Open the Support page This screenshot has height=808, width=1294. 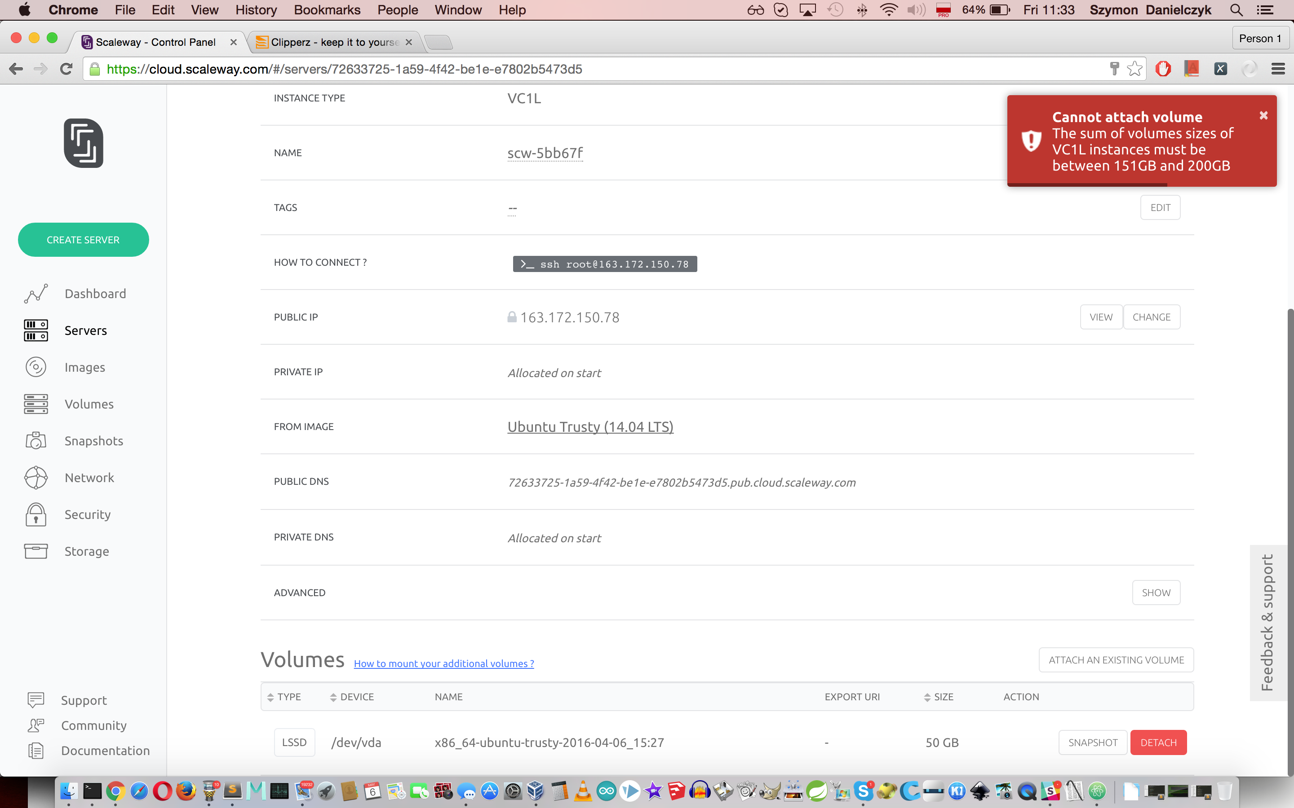pyautogui.click(x=67, y=700)
